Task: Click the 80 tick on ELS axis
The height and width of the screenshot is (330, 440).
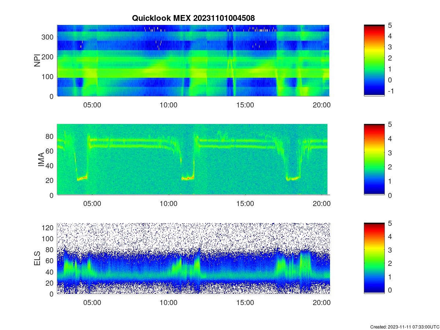Action: [x=50, y=250]
